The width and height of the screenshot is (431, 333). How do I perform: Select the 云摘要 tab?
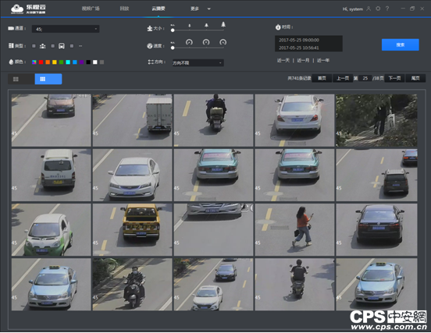coord(159,9)
